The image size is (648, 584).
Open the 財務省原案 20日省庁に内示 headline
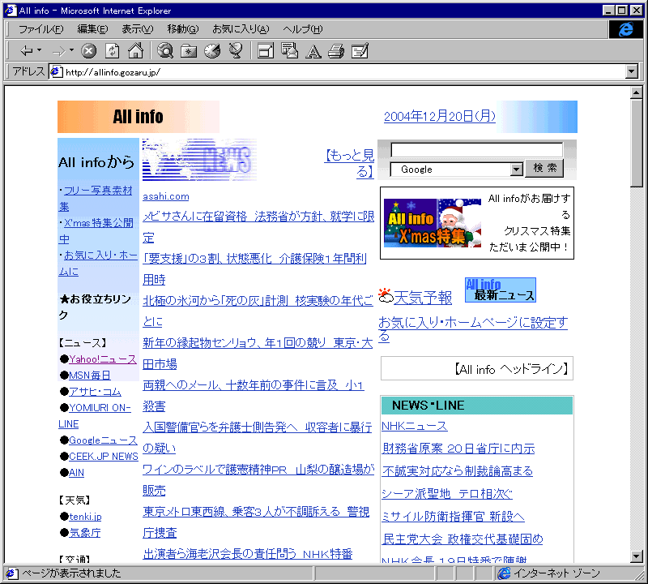(458, 449)
